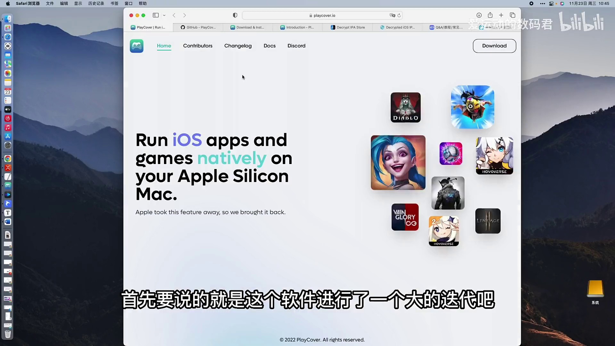The width and height of the screenshot is (615, 346).
Task: Click the translate icon in address bar
Action: (x=392, y=15)
